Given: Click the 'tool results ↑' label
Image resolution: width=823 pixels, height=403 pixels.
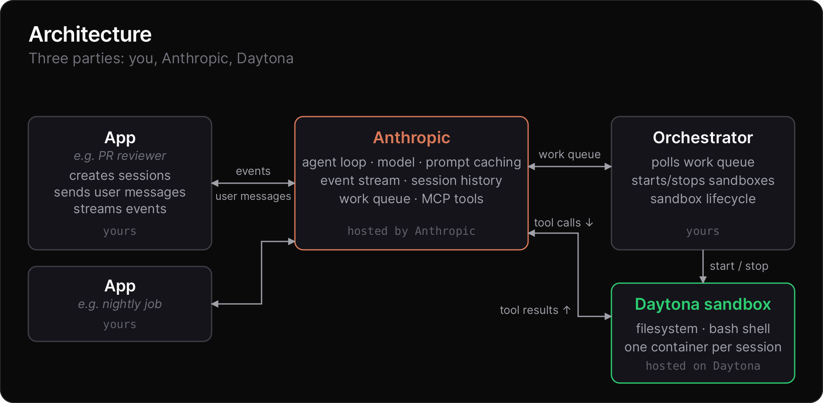Looking at the screenshot, I should 535,310.
